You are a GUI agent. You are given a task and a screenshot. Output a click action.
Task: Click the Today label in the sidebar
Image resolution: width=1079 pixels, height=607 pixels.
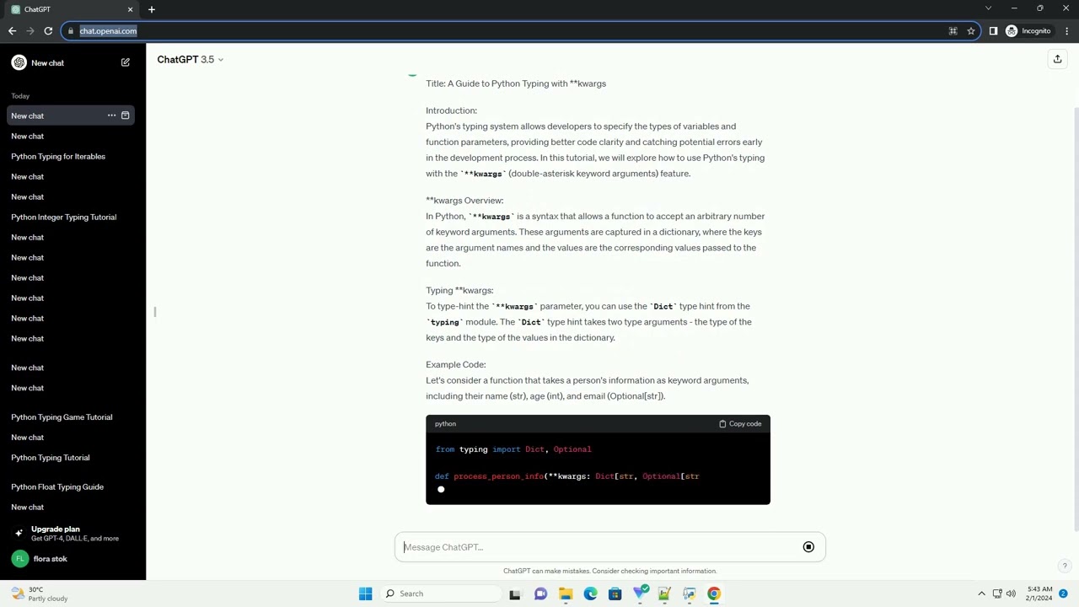tap(20, 96)
